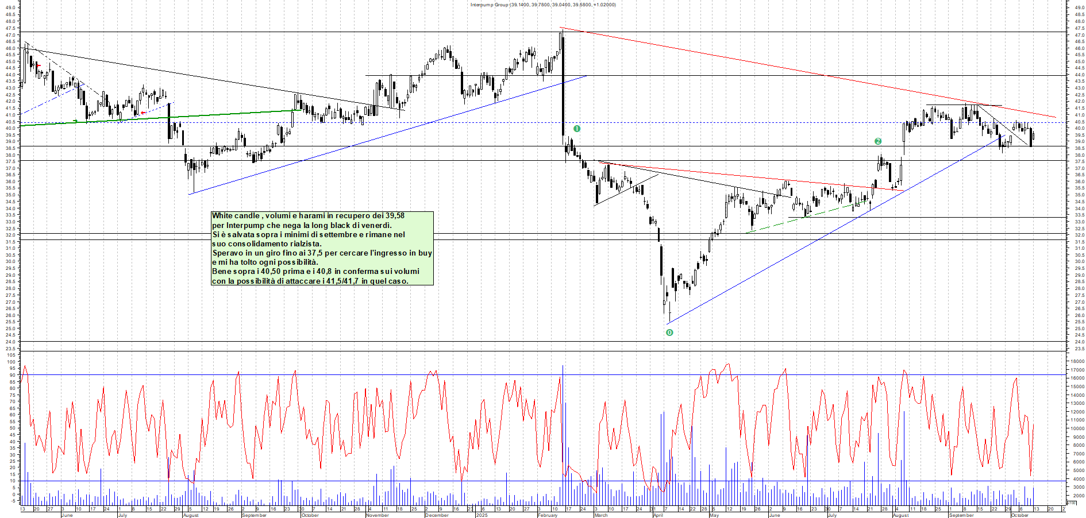Click the November label on the time axis

[377, 515]
